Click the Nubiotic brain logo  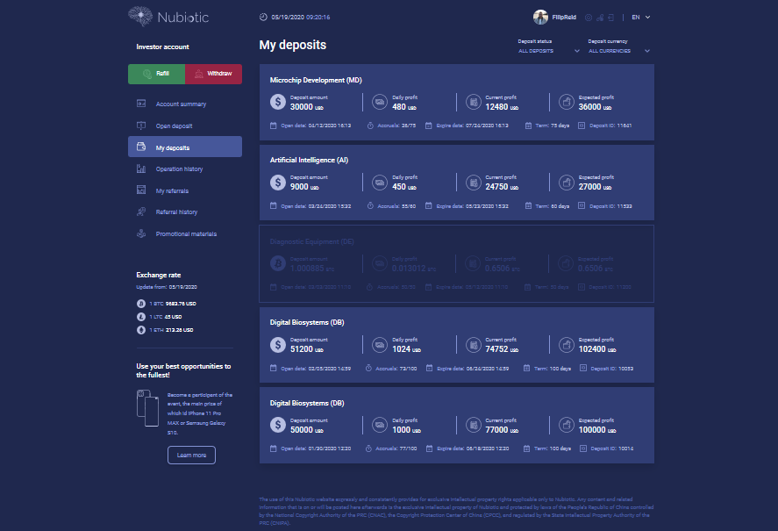click(140, 17)
